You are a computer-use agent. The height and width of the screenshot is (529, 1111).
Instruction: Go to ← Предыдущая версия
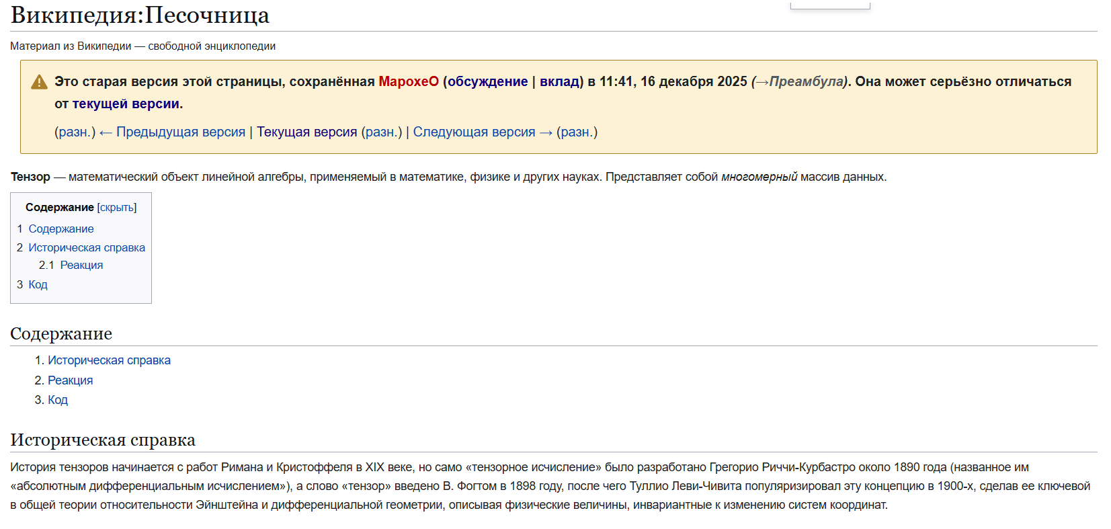coord(172,132)
